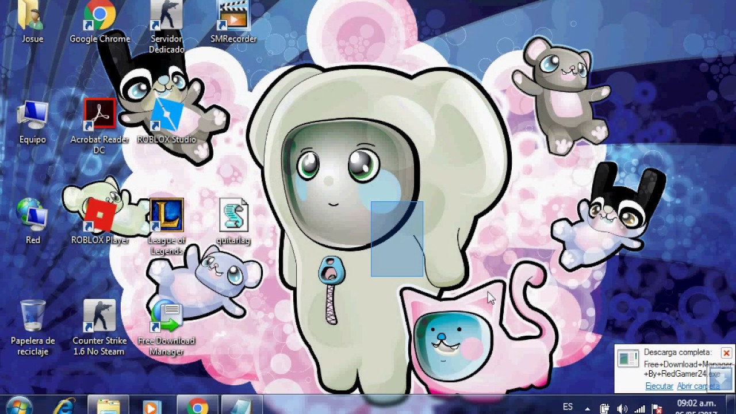Select the Red network icon
The image size is (736, 414).
[x=33, y=222]
